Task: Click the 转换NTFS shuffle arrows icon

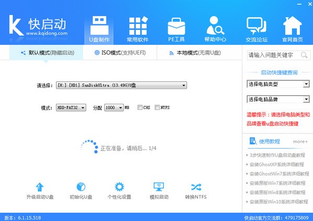Action: pyautogui.click(x=196, y=187)
